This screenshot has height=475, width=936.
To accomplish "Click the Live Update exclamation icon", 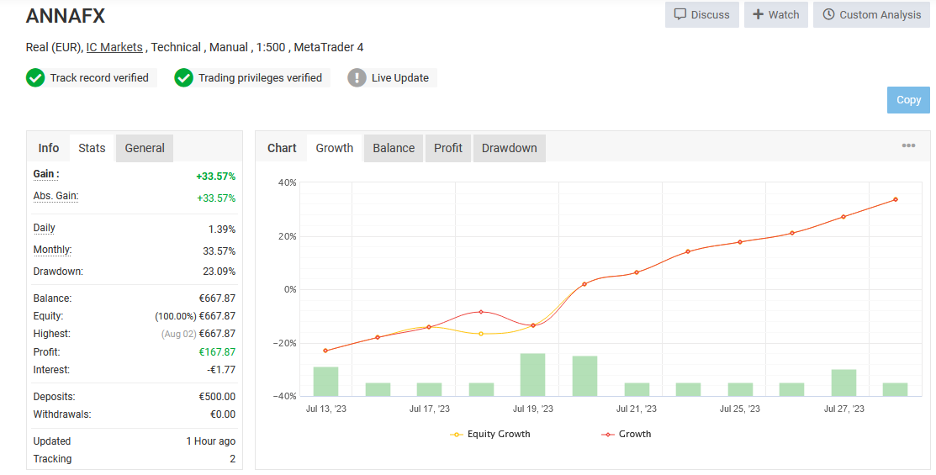I will pyautogui.click(x=357, y=77).
